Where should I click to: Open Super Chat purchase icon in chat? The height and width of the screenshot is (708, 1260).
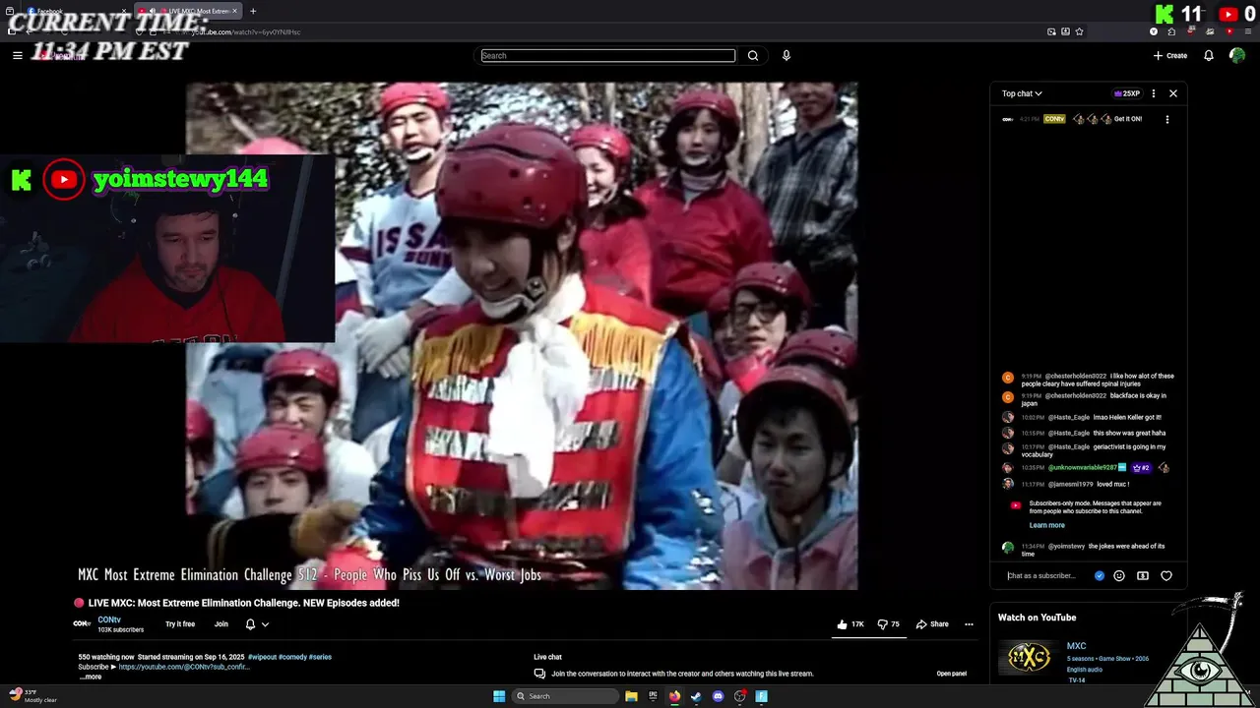coord(1143,576)
